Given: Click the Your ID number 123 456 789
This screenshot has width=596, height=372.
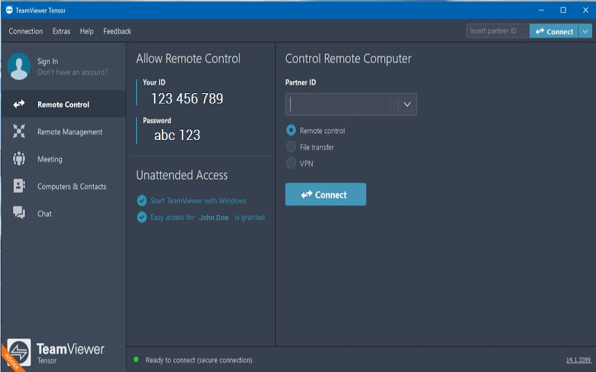Looking at the screenshot, I should 187,99.
